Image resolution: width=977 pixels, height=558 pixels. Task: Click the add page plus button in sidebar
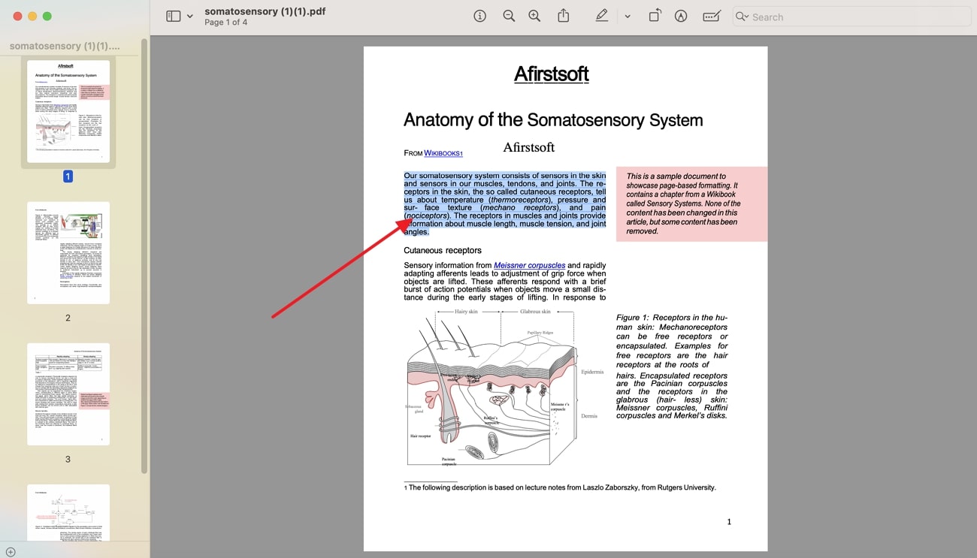pyautogui.click(x=10, y=552)
